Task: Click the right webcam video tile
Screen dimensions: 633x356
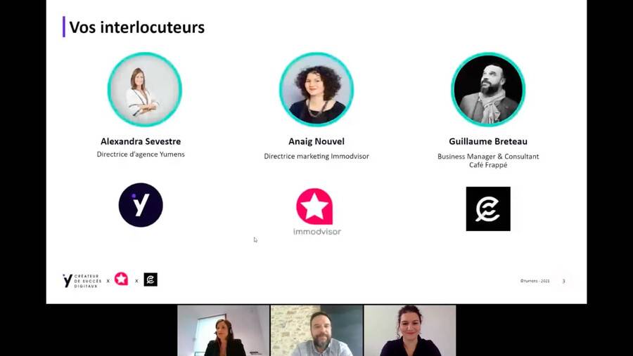Action: [410, 331]
